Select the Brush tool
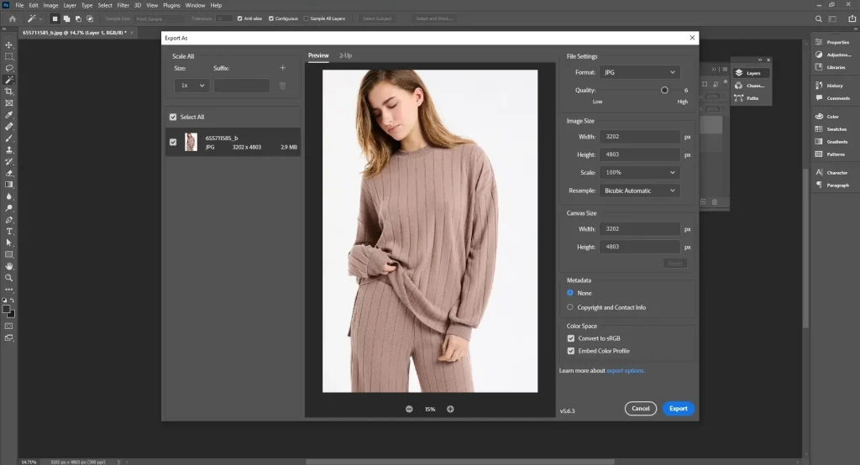This screenshot has height=465, width=860. click(x=8, y=138)
